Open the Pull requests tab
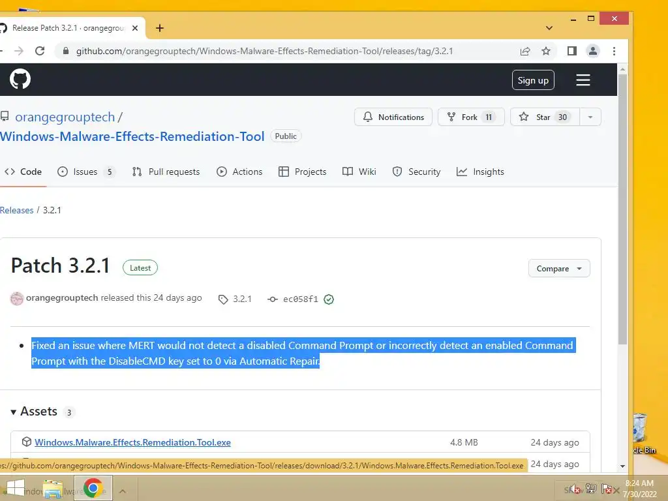The height and width of the screenshot is (501, 668). [166, 172]
